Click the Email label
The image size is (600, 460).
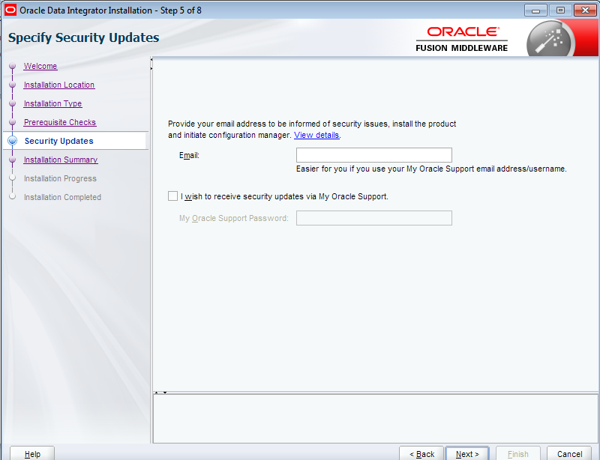(189, 155)
